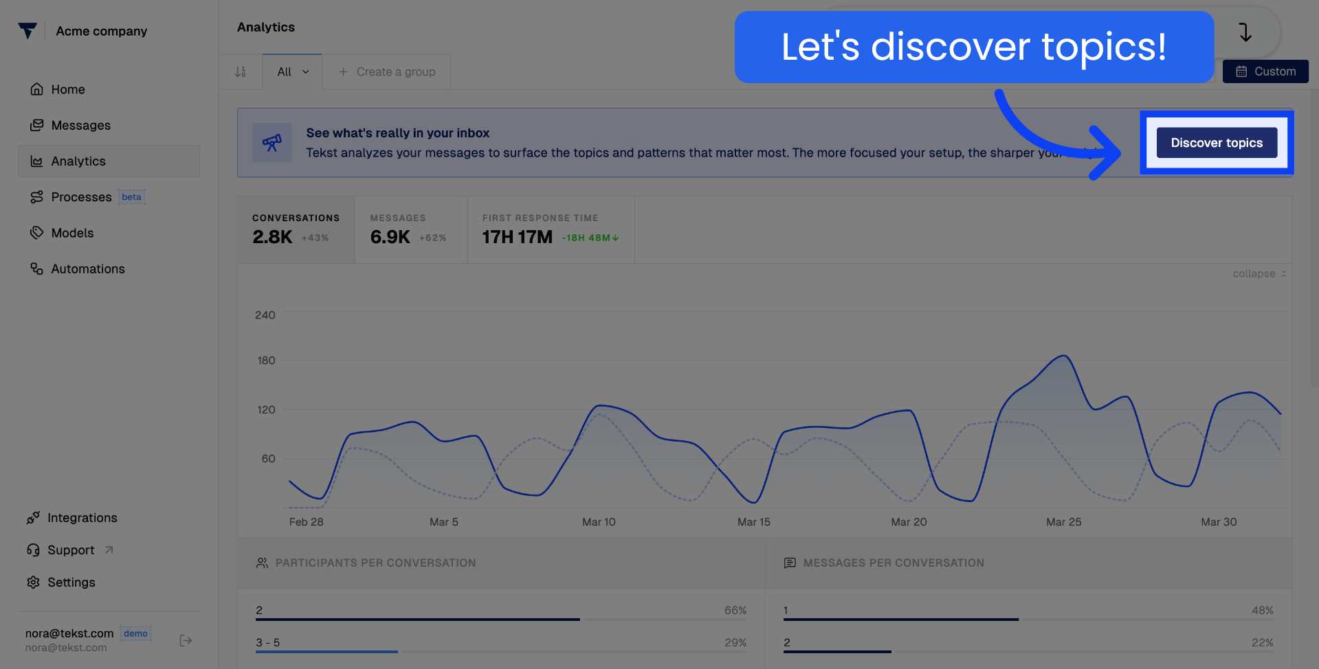The height and width of the screenshot is (669, 1319).
Task: Click the Support arrow icon
Action: pos(109,550)
